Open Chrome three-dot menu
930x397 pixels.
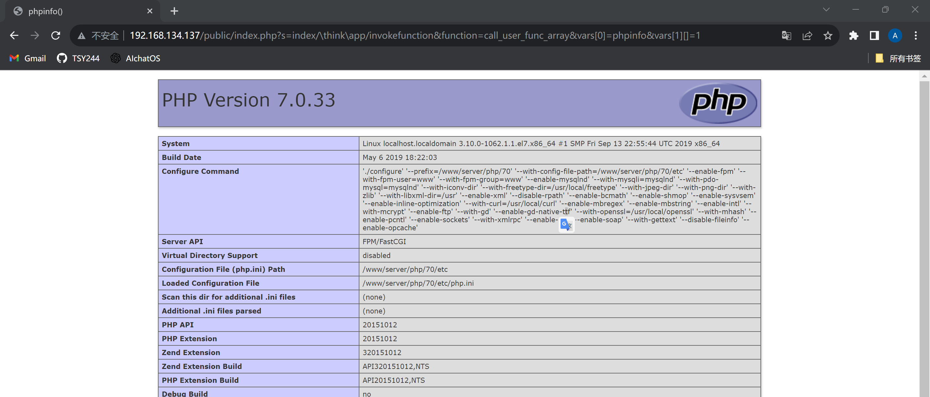915,35
